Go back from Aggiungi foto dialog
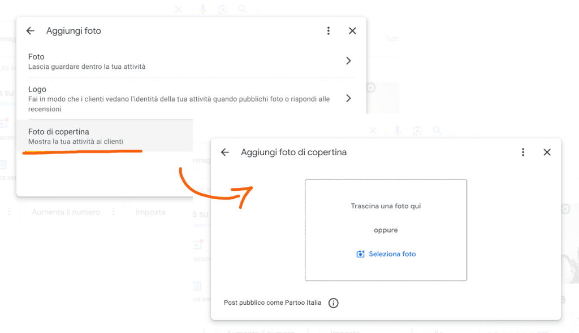This screenshot has width=579, height=333. click(x=31, y=31)
